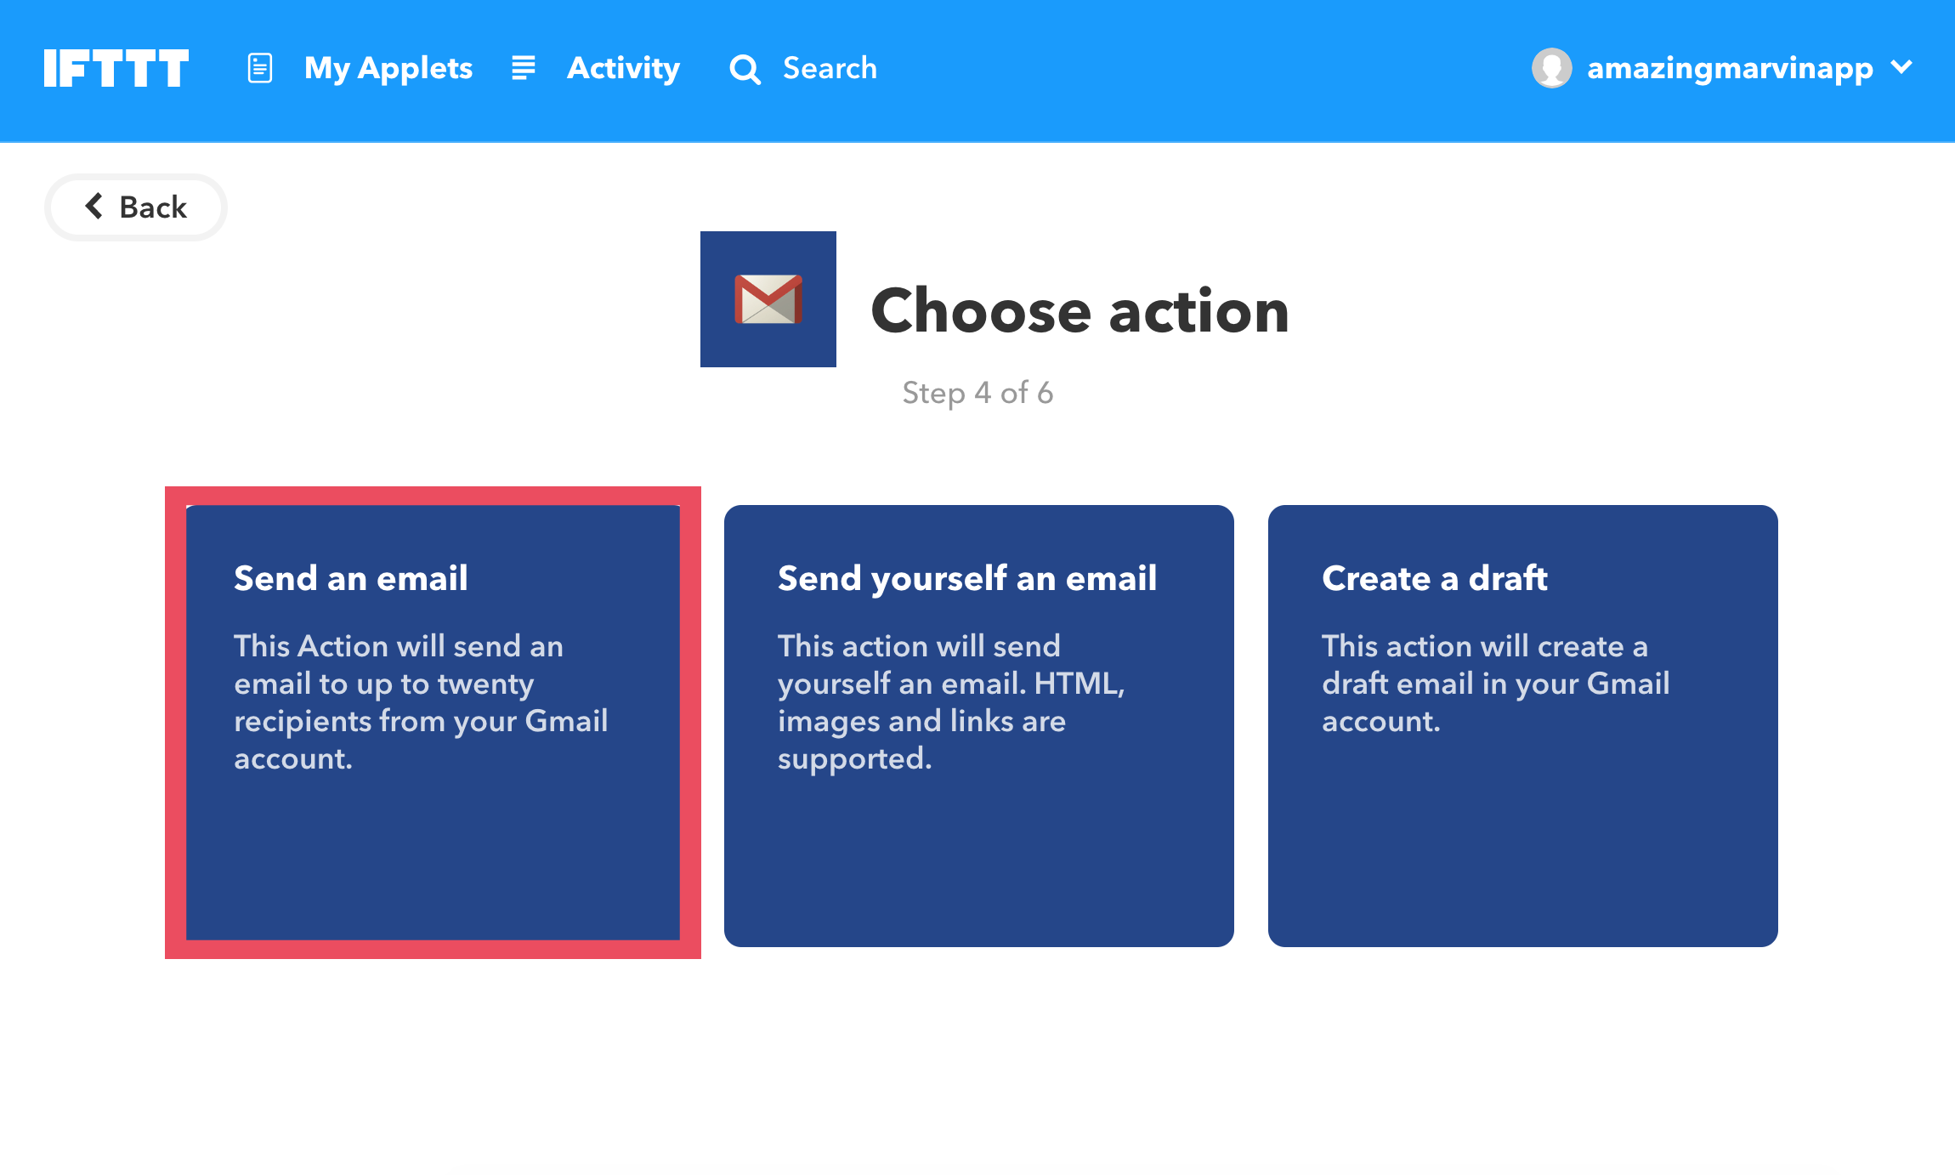Open the IFTTT home logo
The image size is (1955, 1175).
click(116, 68)
